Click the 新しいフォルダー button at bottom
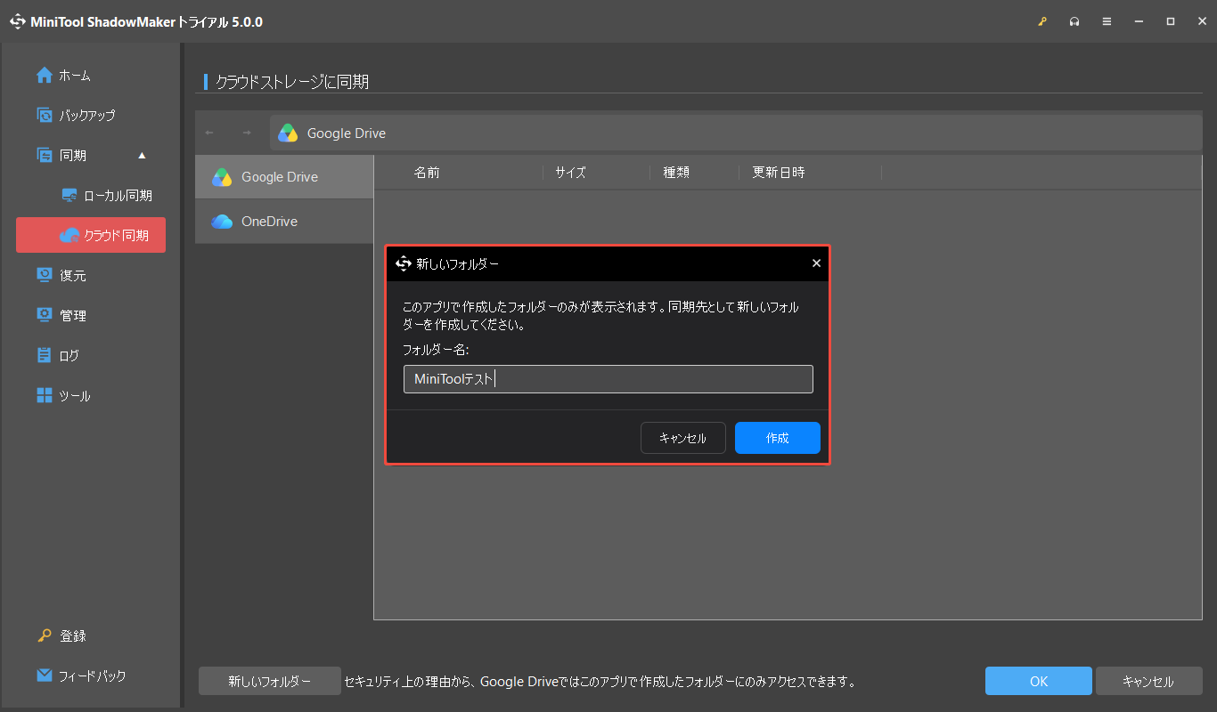Screen dimensions: 1217x712 pos(270,682)
